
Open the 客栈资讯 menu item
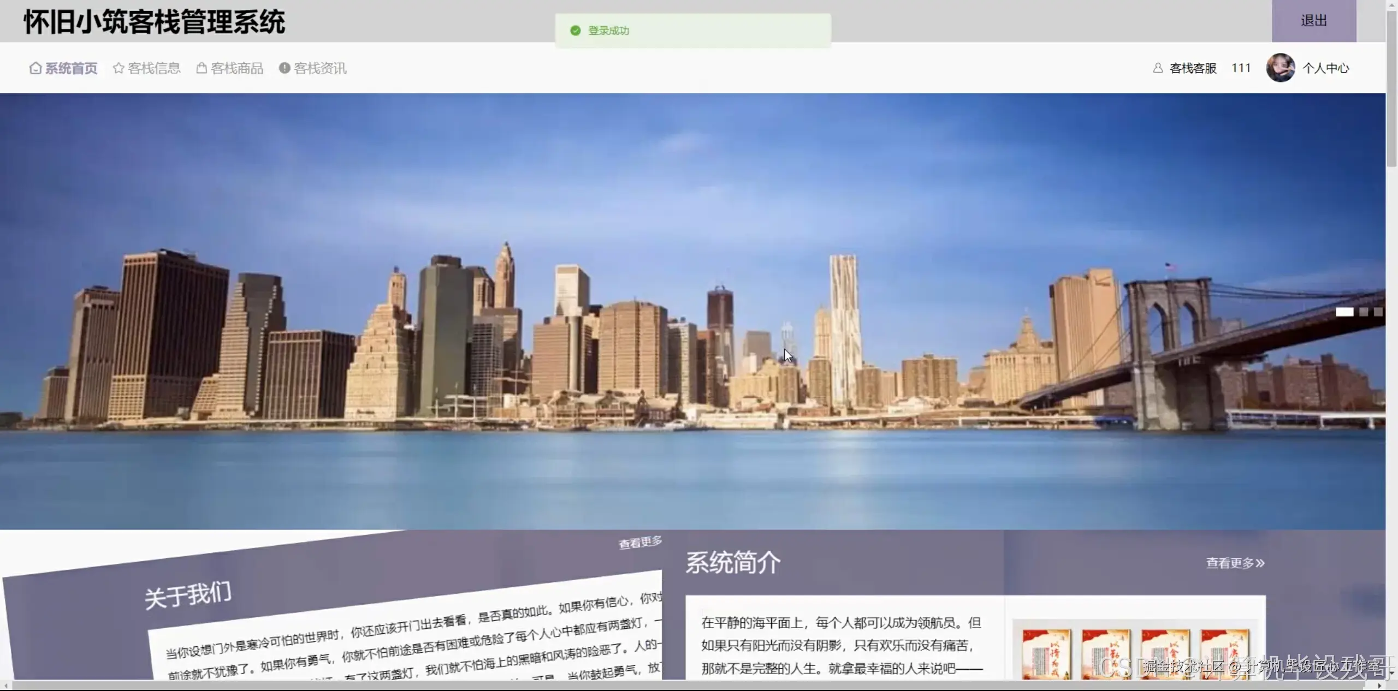click(312, 68)
